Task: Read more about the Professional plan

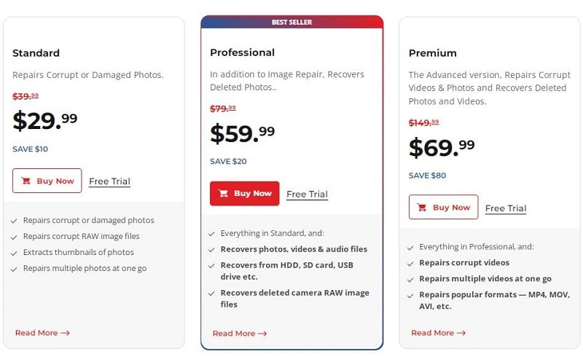Action: pos(240,334)
